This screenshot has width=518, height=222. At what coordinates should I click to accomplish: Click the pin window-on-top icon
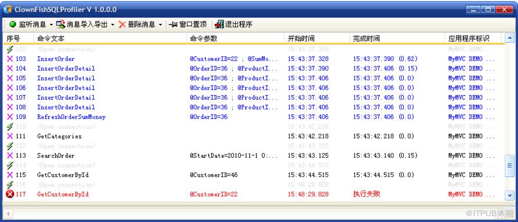click(173, 24)
